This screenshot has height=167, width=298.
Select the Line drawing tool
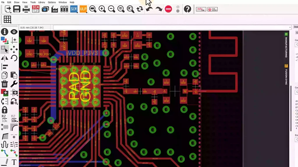tap(5, 162)
